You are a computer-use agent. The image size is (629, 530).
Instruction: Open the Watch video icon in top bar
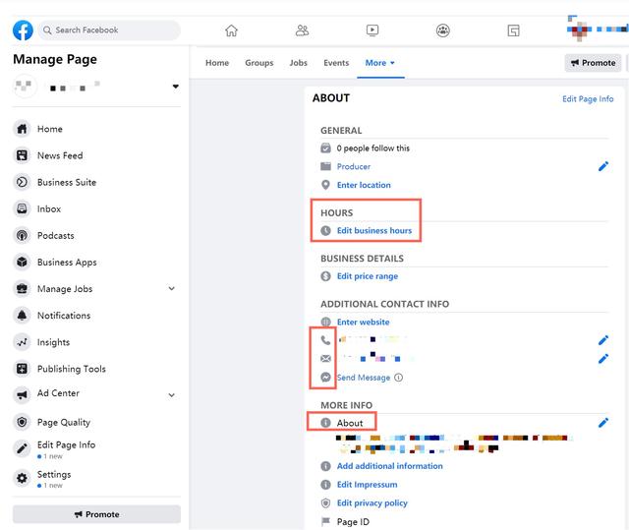(372, 30)
